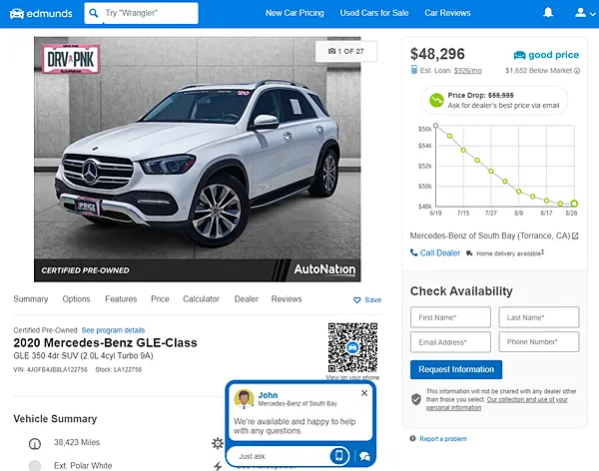Click the good price car icon

519,55
